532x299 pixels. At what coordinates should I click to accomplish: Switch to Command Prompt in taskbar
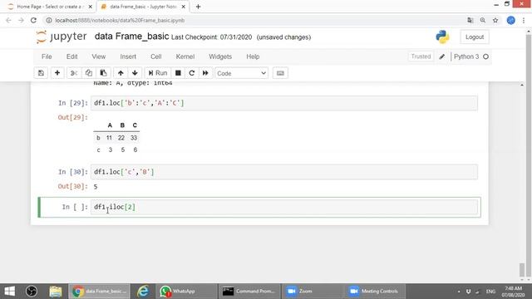click(249, 292)
